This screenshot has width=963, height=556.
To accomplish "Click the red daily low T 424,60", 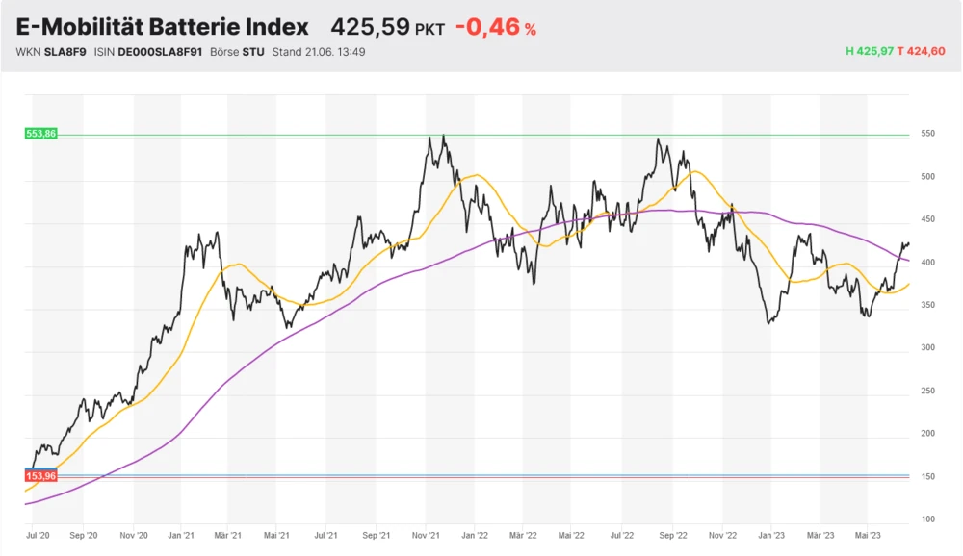I will coord(922,52).
